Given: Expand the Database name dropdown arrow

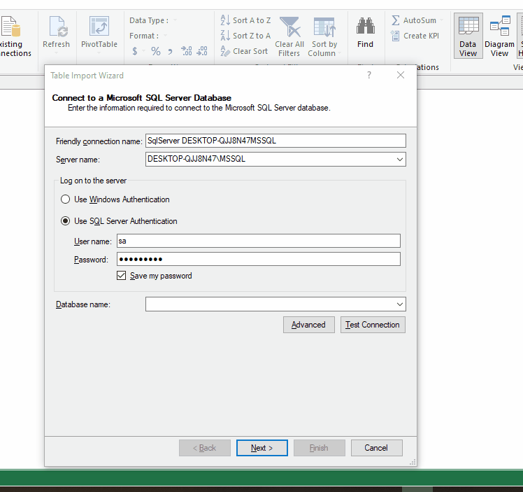Looking at the screenshot, I should pos(399,304).
